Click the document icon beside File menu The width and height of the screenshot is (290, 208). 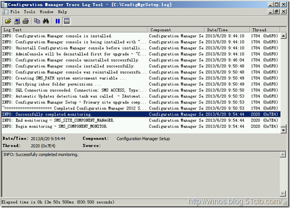point(5,12)
